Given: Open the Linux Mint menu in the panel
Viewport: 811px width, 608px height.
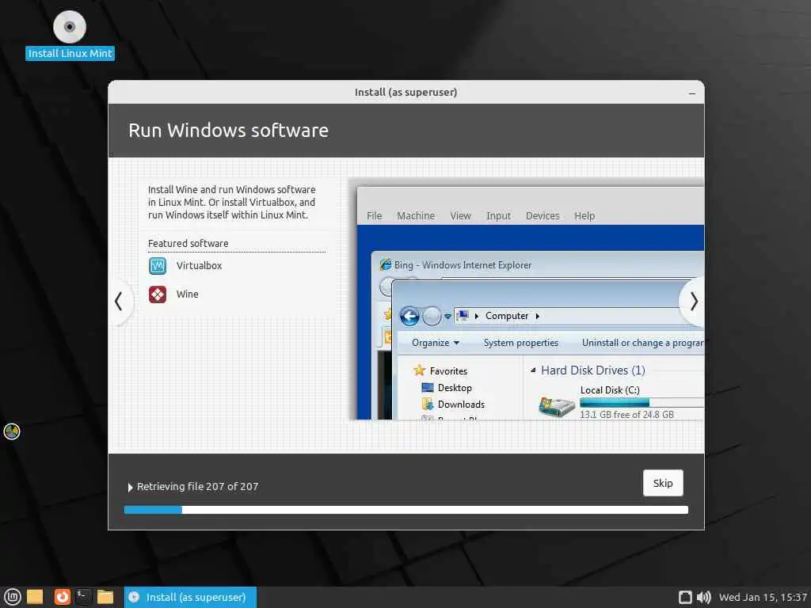Looking at the screenshot, I should point(12,597).
